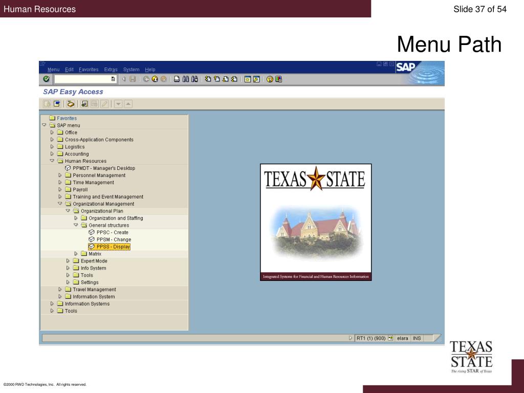Open the Help menu
Viewport: 524px width, 393px height.
point(150,70)
